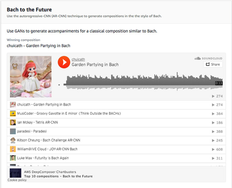Select chuicath - Garden Partying in Bach row
Viewport: 232px width, 188px height.
pos(116,105)
